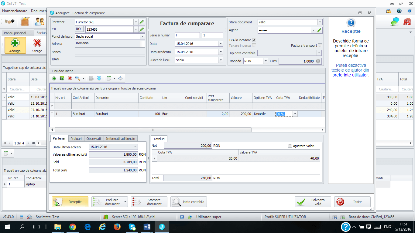Click the invoice number field containing 1
This screenshot has height=233, width=415.
click(x=213, y=35)
